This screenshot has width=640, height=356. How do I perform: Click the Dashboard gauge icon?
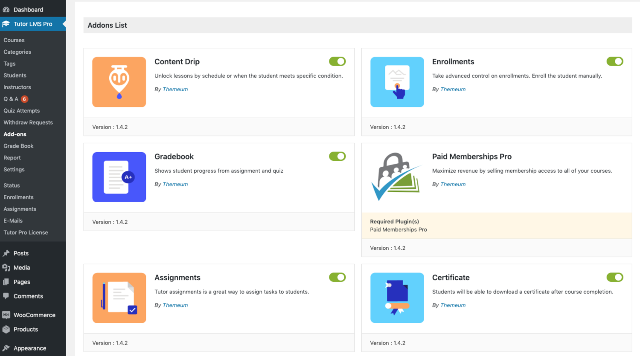(x=6, y=9)
